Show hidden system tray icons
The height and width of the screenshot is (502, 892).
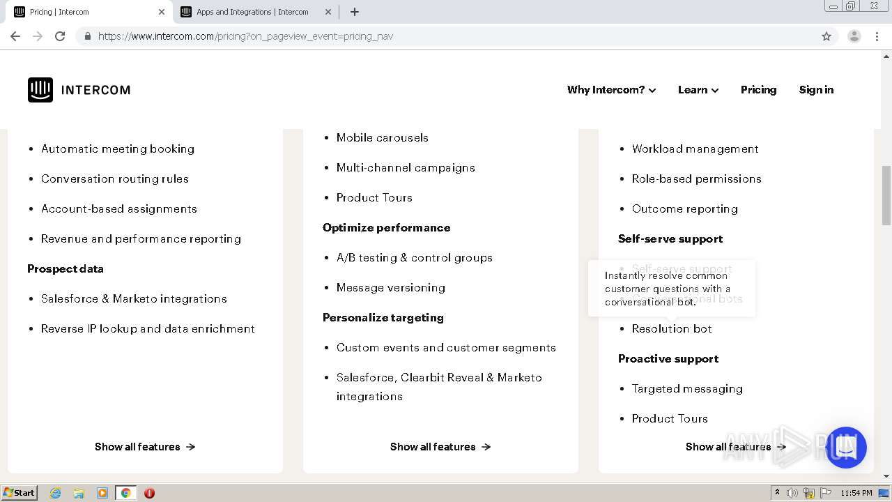777,493
